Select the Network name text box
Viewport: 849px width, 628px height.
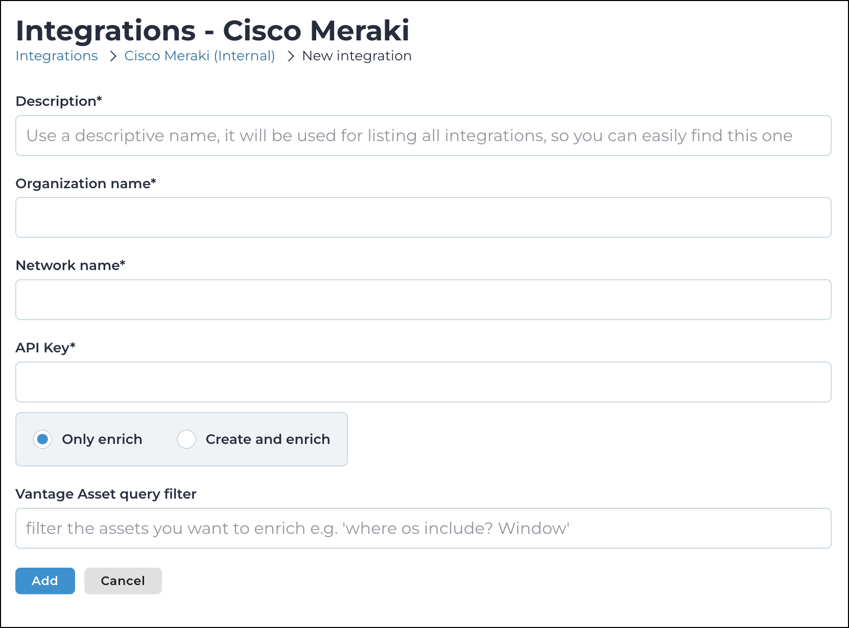coord(423,300)
